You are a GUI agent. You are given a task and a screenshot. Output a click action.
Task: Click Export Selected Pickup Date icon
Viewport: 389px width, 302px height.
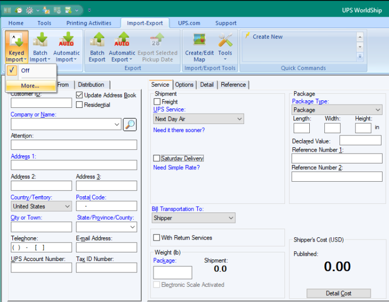pos(157,47)
